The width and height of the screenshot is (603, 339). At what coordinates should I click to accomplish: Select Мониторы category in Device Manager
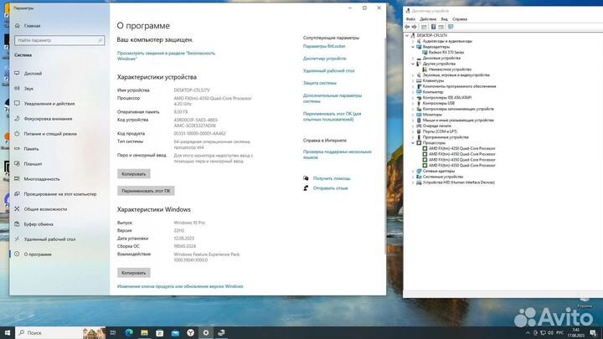(432, 115)
